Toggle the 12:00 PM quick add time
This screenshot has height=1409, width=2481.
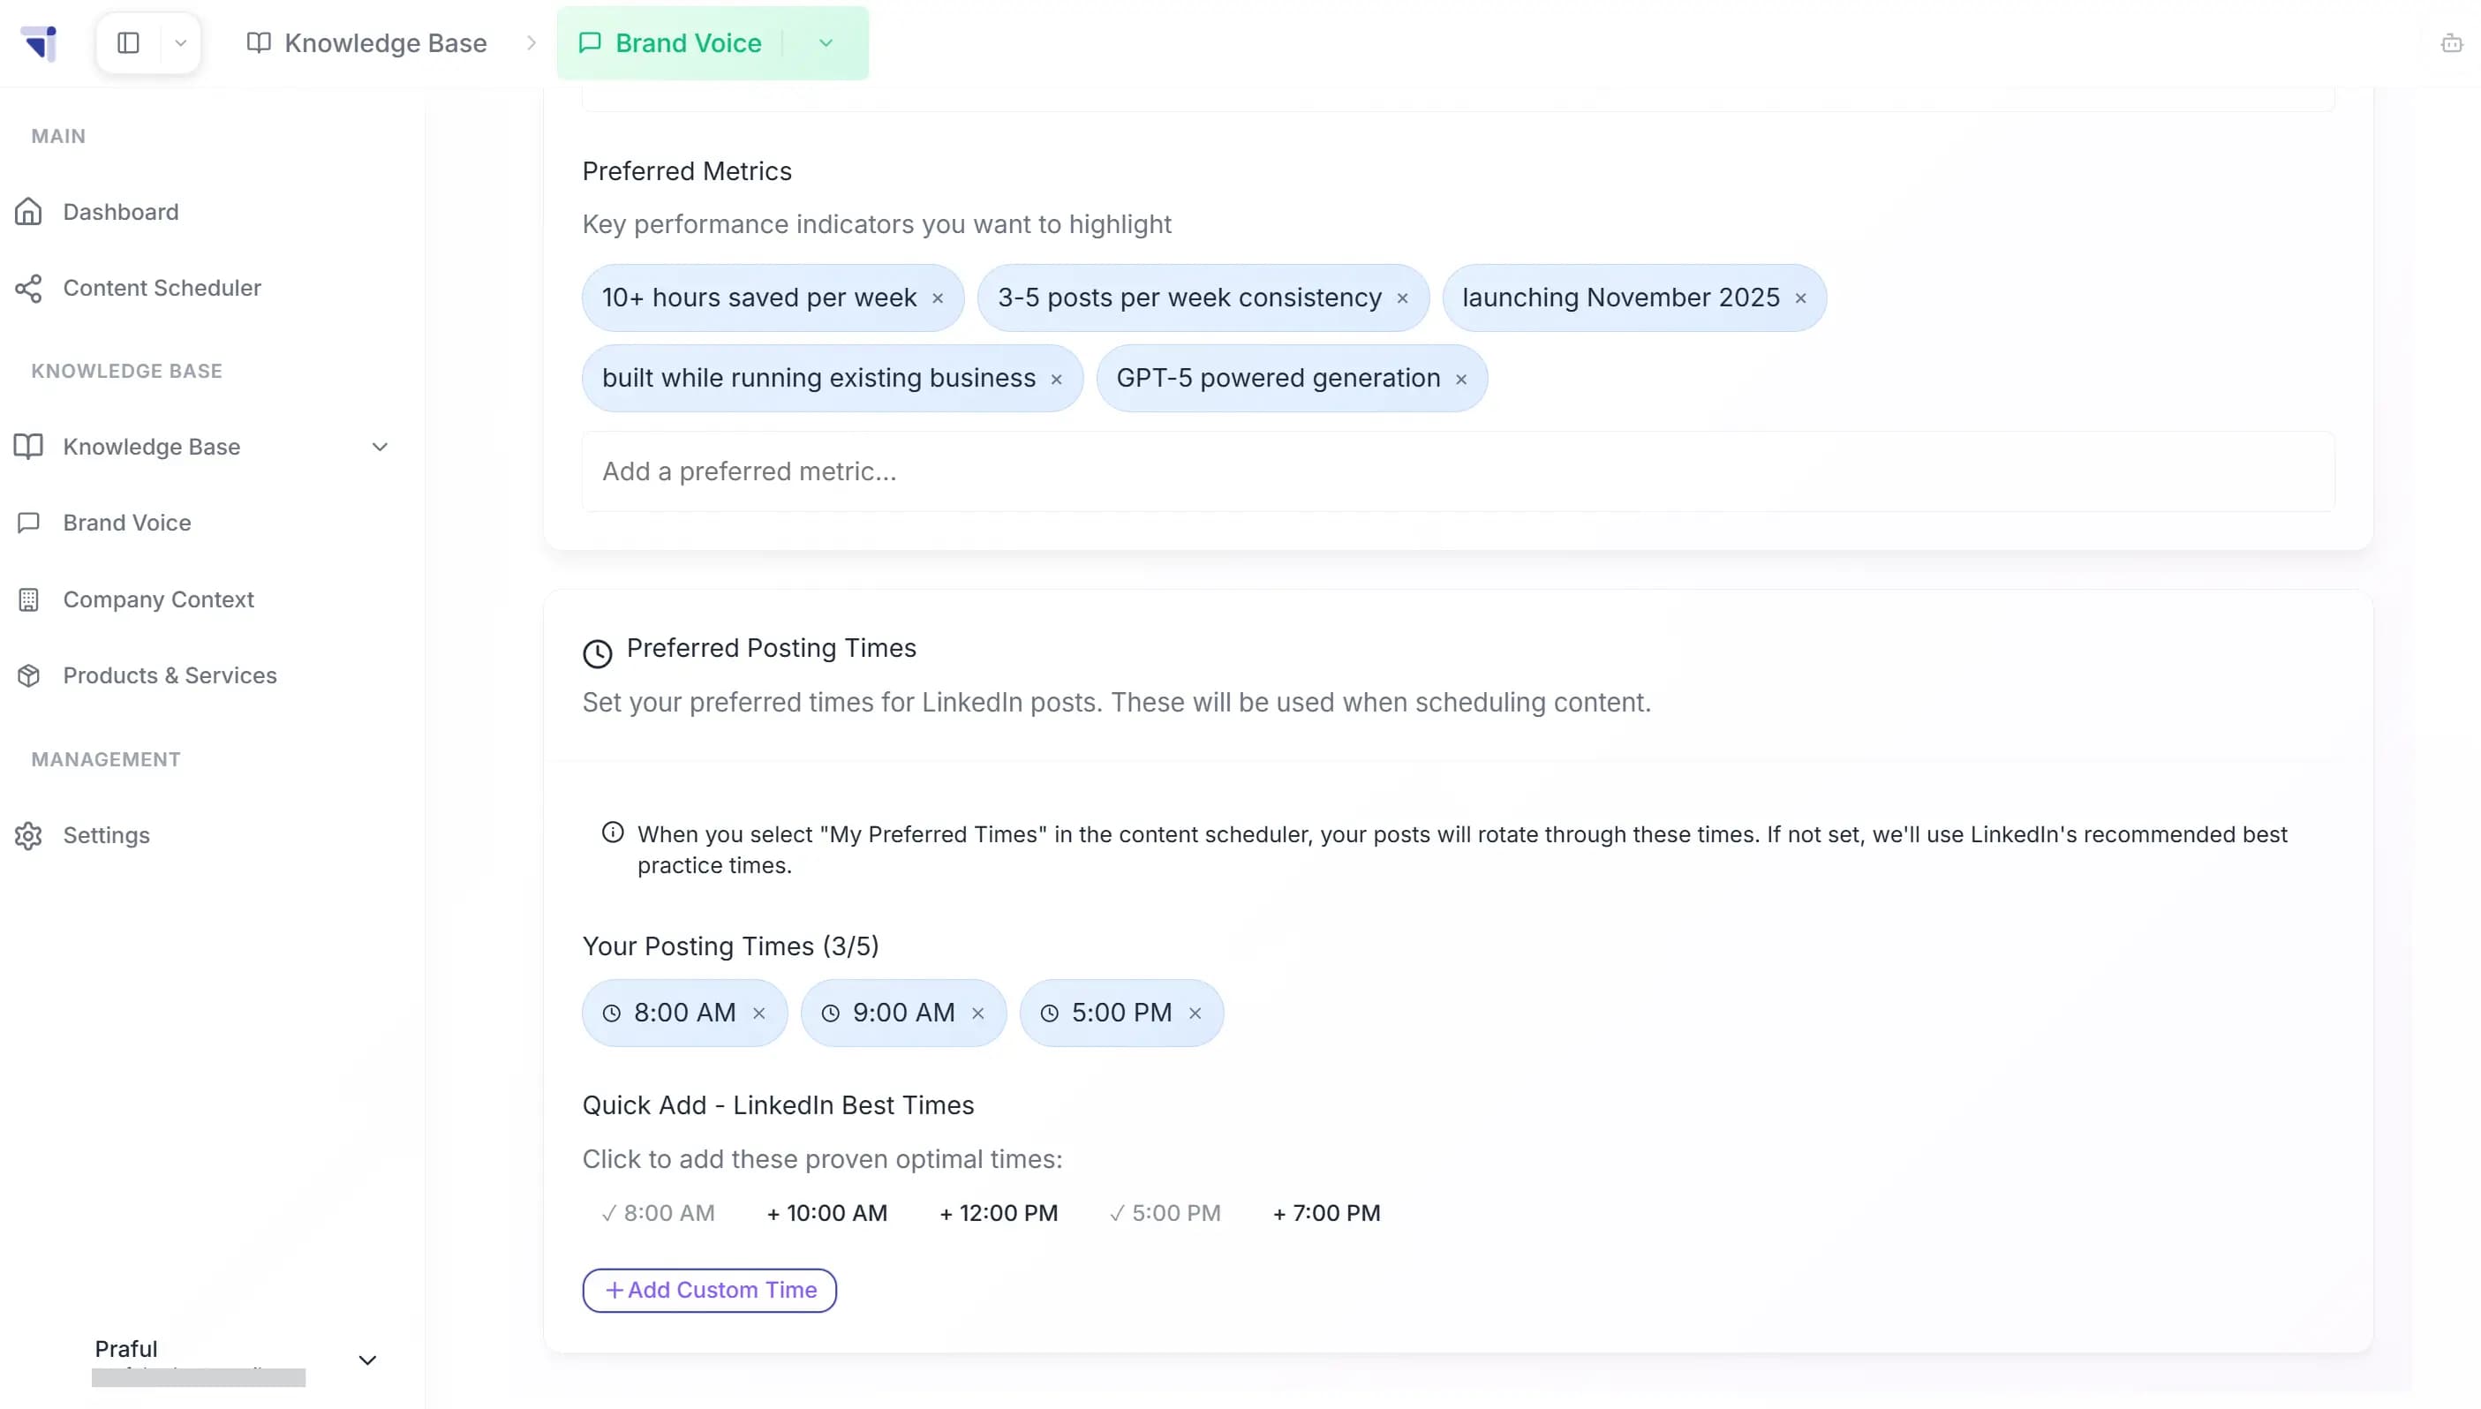tap(998, 1212)
